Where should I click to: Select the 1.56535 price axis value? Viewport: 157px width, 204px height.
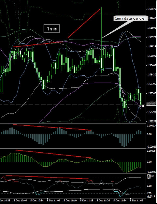coord(152,47)
